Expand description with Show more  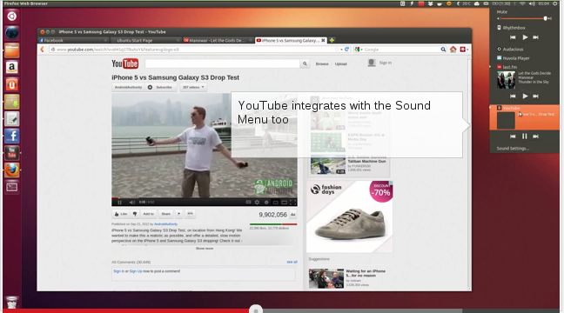(x=205, y=249)
